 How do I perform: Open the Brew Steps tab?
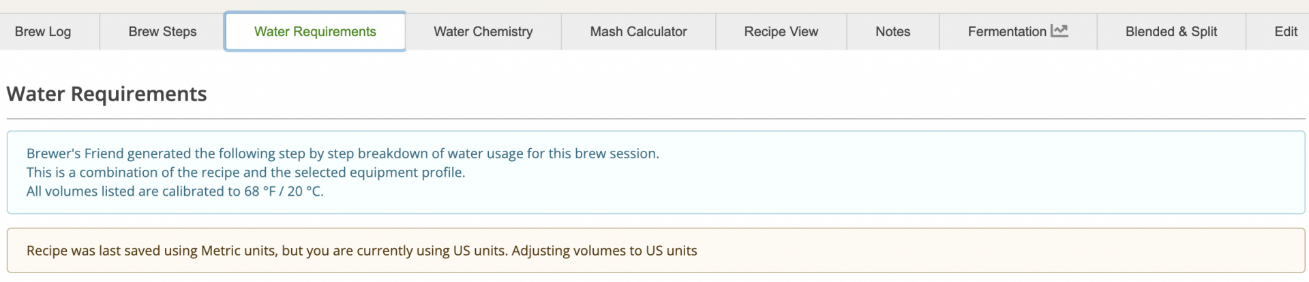[162, 32]
